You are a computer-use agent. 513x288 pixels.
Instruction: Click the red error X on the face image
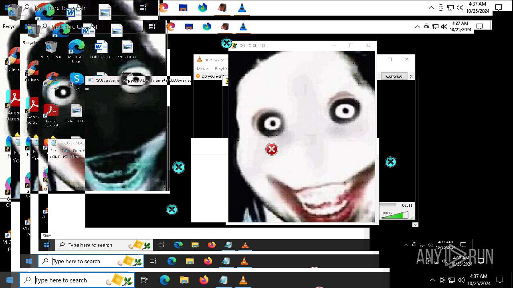point(272,149)
